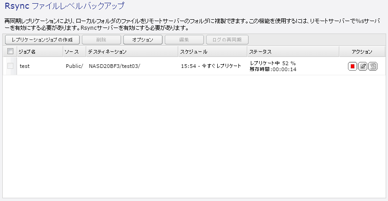
Task: Click destination NASD20BF3/test03/
Action: tap(114, 66)
